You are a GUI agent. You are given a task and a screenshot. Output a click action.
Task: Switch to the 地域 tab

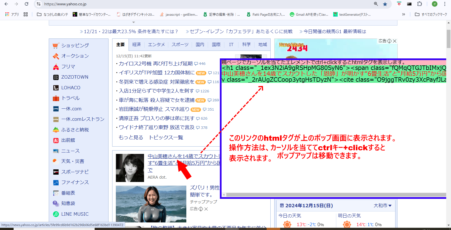point(263,45)
